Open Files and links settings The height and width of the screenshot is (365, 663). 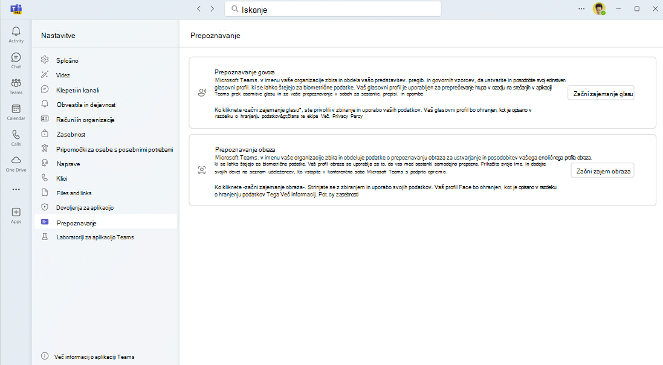(x=106, y=193)
